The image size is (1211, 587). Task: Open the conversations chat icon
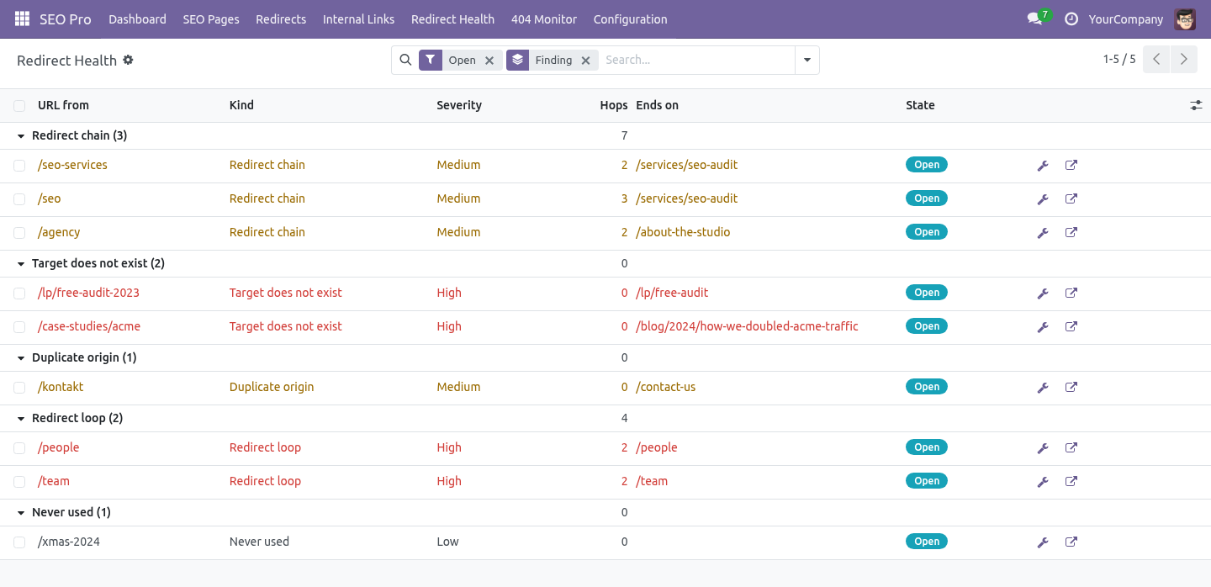(1034, 19)
